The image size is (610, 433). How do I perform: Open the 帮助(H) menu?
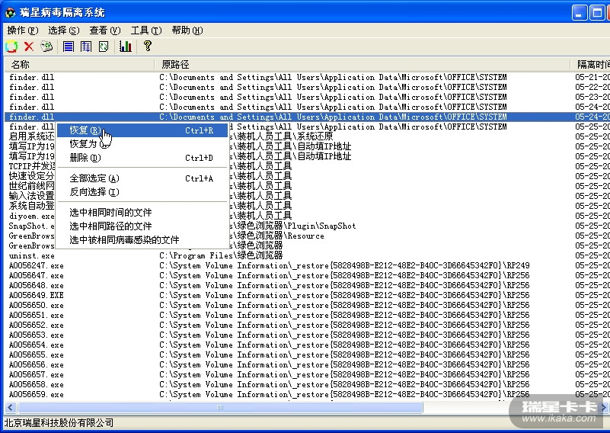point(187,30)
